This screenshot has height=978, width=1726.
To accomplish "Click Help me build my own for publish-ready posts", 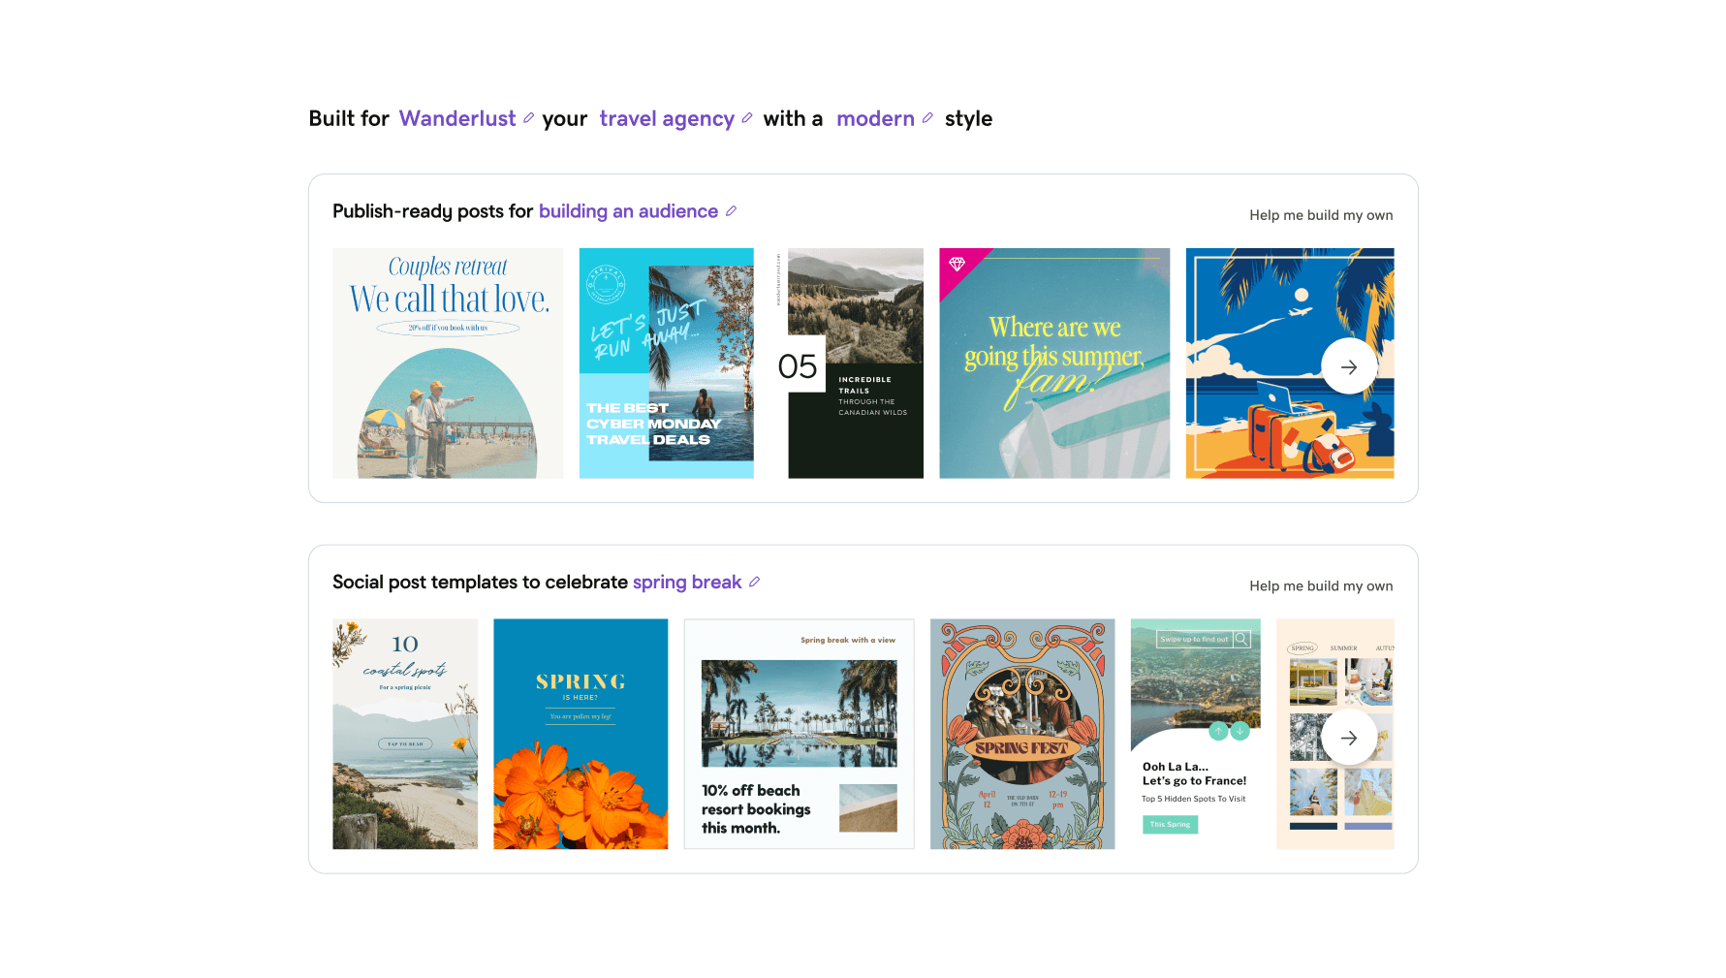I will coord(1321,215).
